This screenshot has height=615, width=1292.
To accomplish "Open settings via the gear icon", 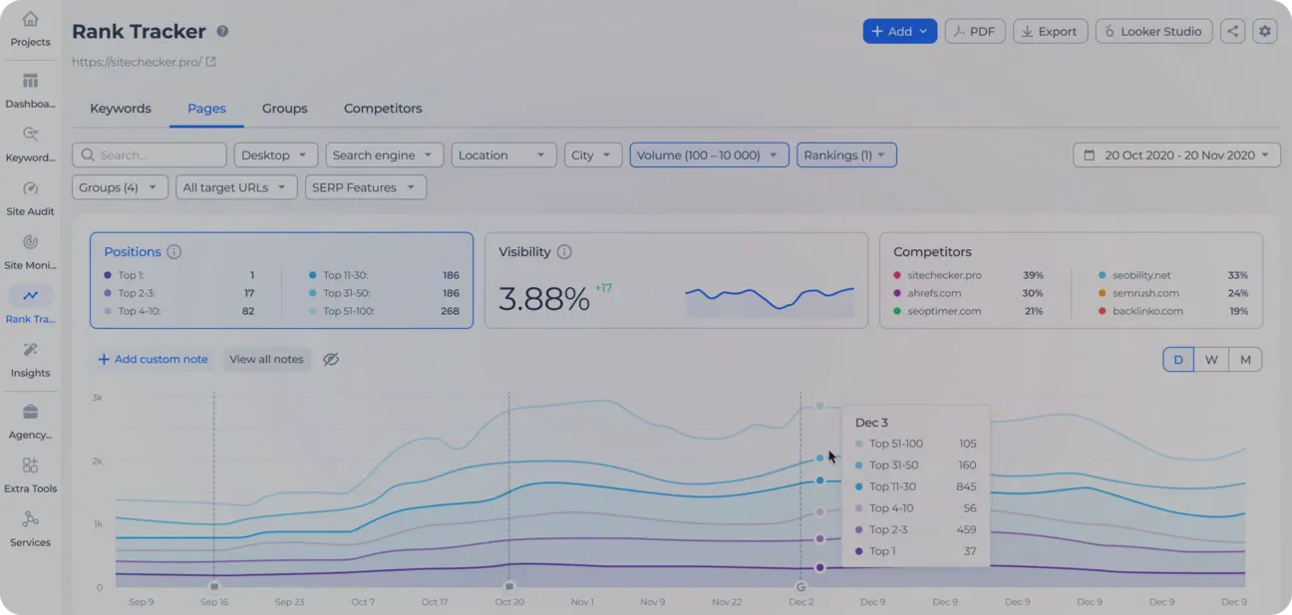I will pyautogui.click(x=1265, y=31).
